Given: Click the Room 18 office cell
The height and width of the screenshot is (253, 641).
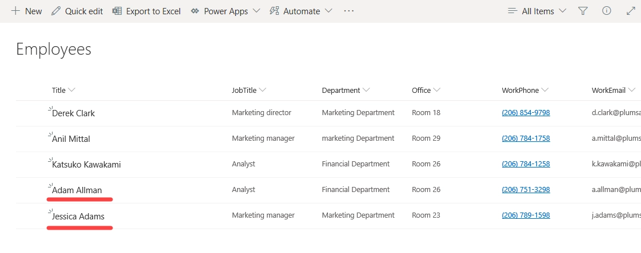Looking at the screenshot, I should [426, 113].
